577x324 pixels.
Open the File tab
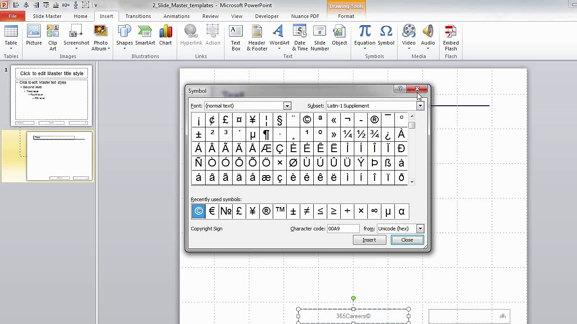[x=13, y=16]
